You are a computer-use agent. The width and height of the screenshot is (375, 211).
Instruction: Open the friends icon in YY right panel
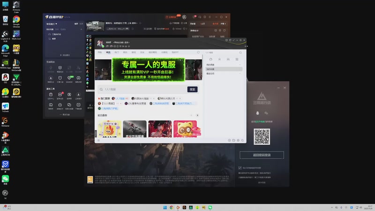point(219,59)
